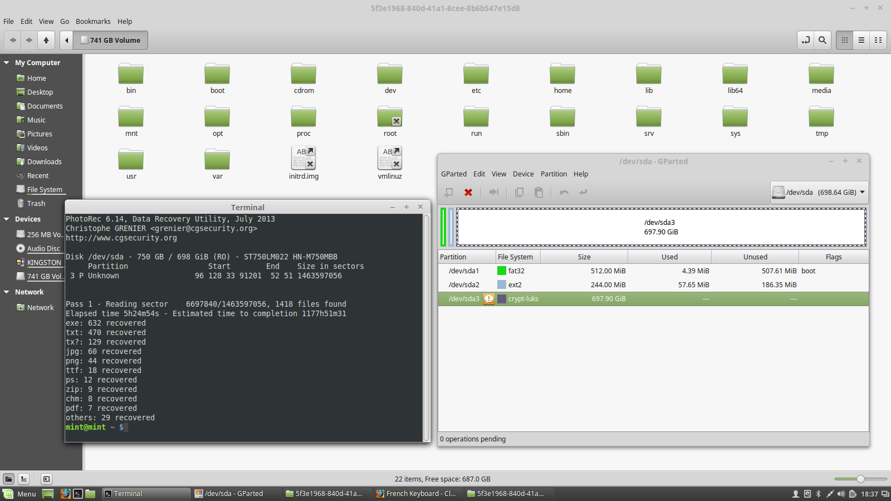Toggle location entry button in file manager

806,40
